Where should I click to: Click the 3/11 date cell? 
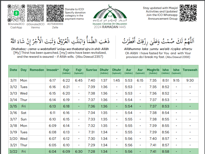[13, 80]
